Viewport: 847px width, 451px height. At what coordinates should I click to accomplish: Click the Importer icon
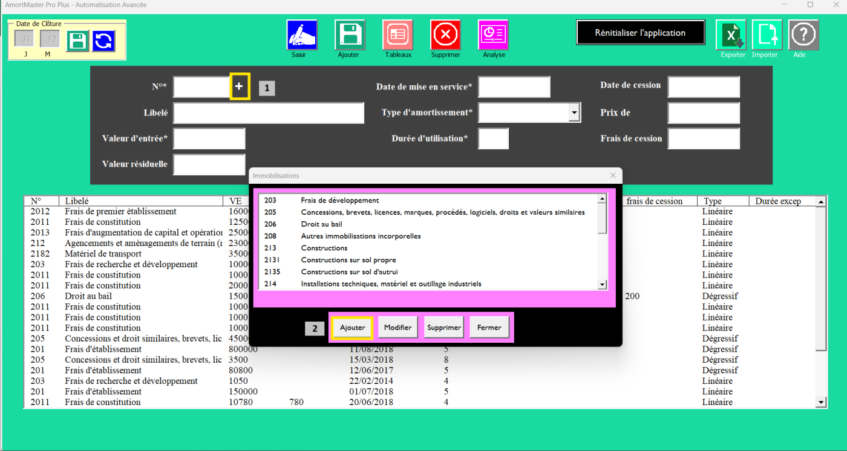tap(767, 36)
